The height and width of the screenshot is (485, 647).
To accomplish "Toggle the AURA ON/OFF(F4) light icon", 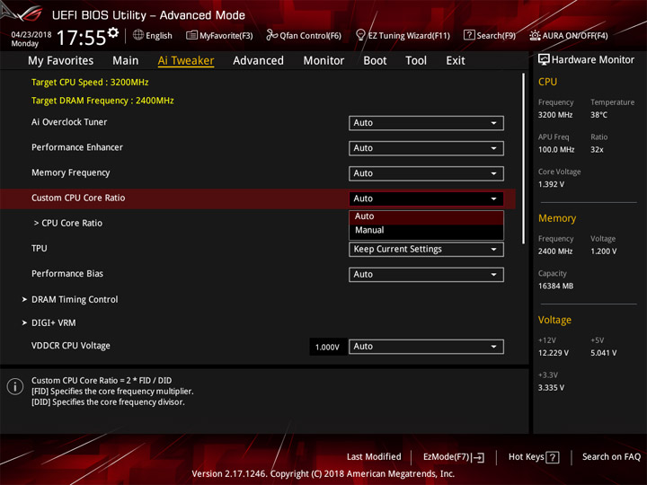I will pos(535,35).
